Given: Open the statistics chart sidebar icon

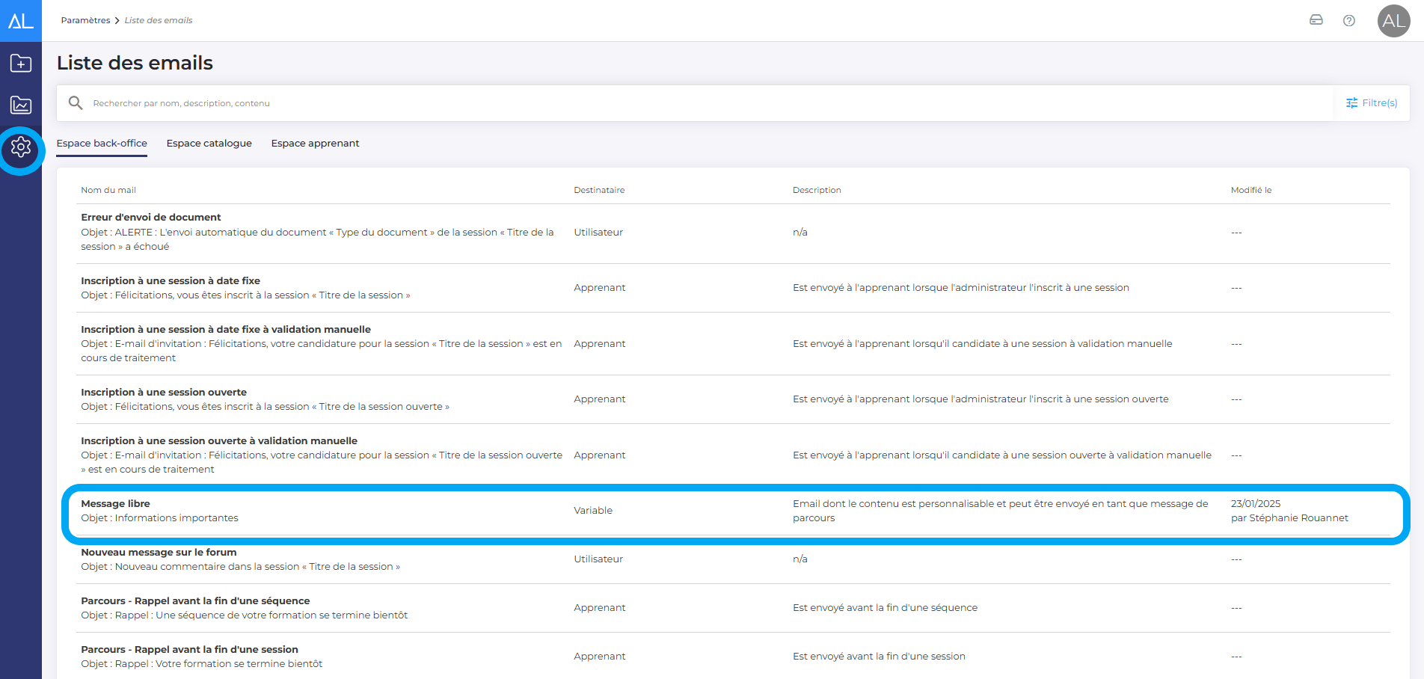Looking at the screenshot, I should point(20,105).
